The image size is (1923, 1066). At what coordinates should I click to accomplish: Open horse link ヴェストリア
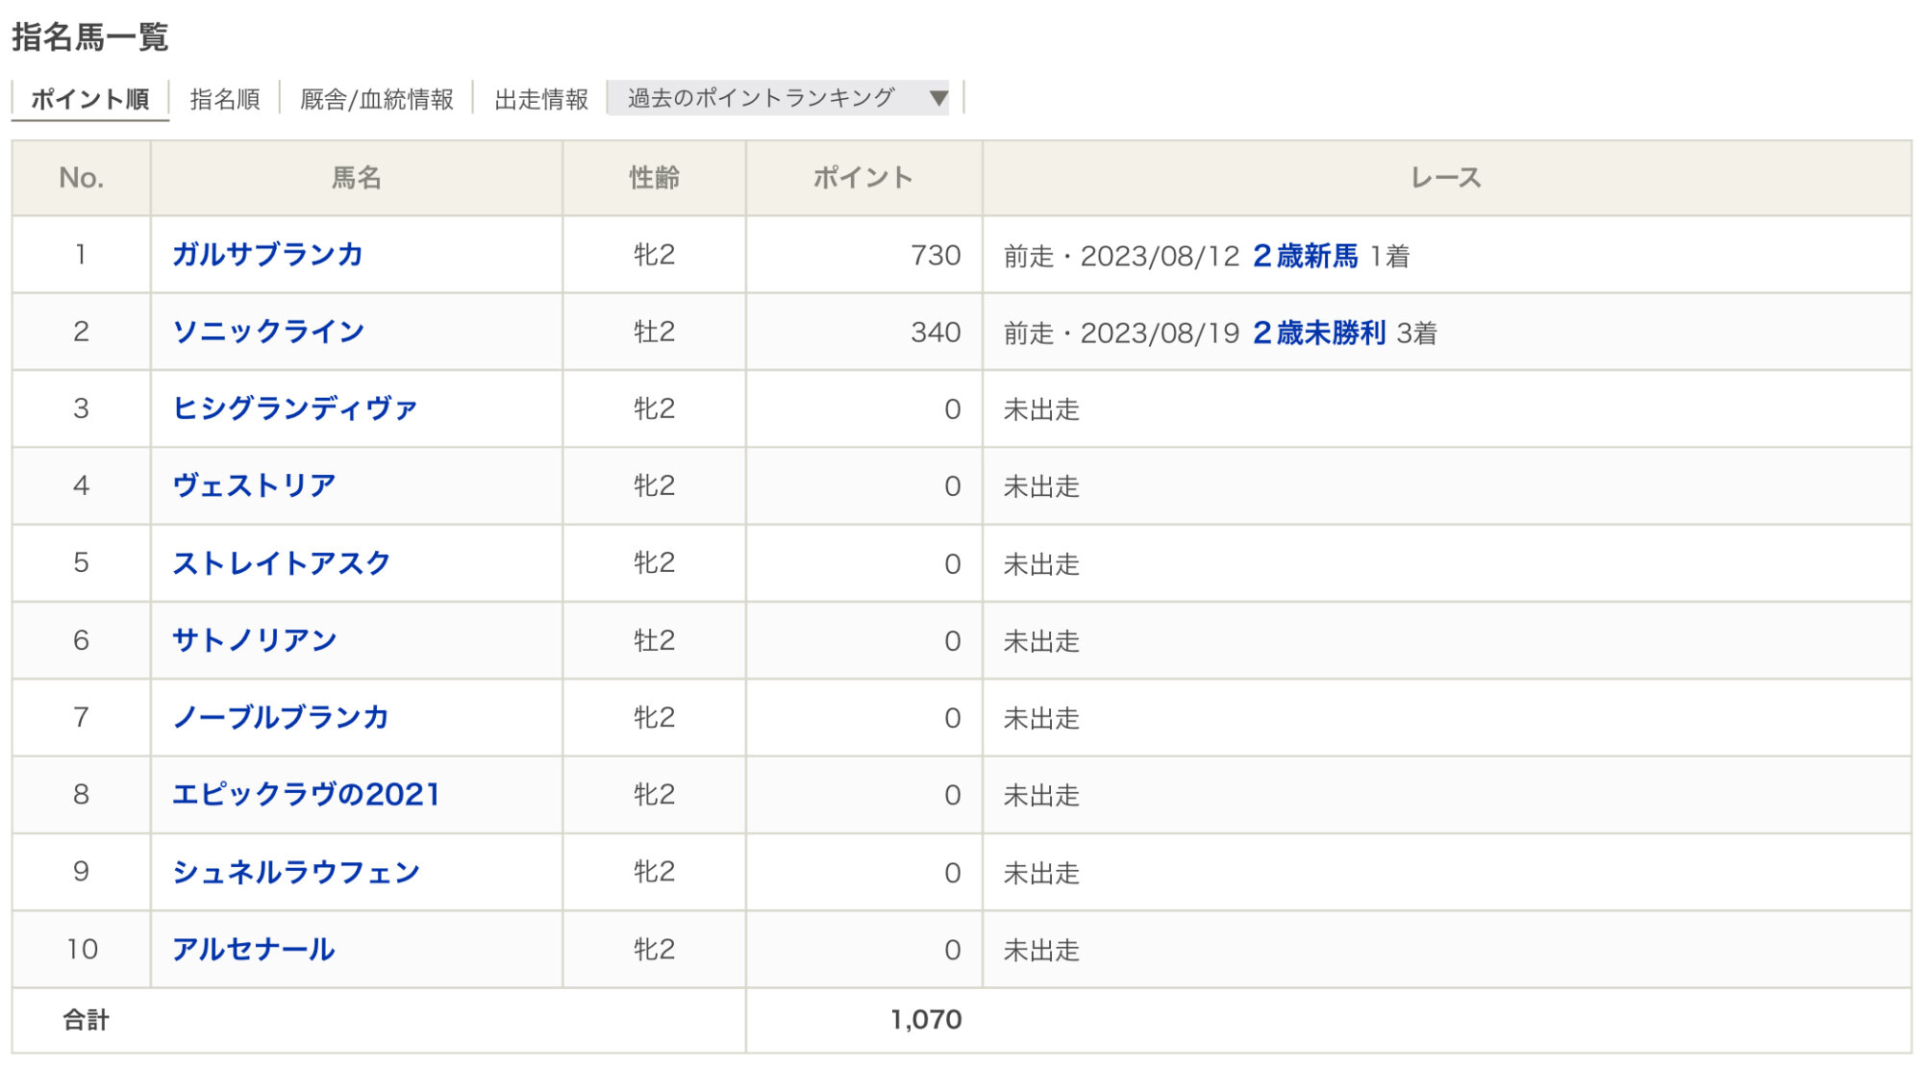coord(254,485)
